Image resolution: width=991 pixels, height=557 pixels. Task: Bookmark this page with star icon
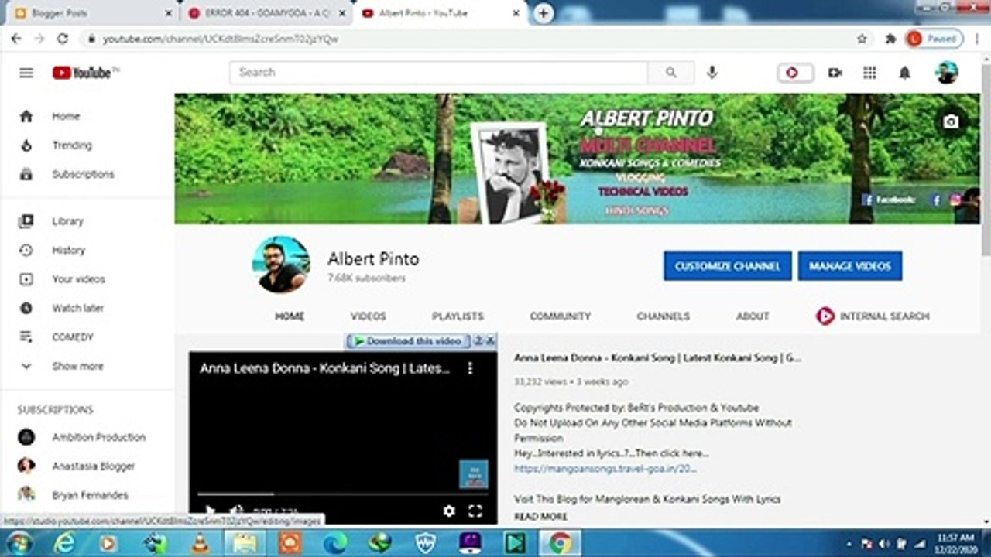tap(862, 38)
